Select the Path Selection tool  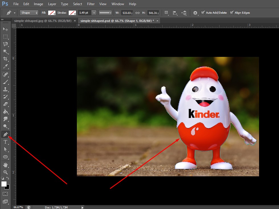click(5, 149)
